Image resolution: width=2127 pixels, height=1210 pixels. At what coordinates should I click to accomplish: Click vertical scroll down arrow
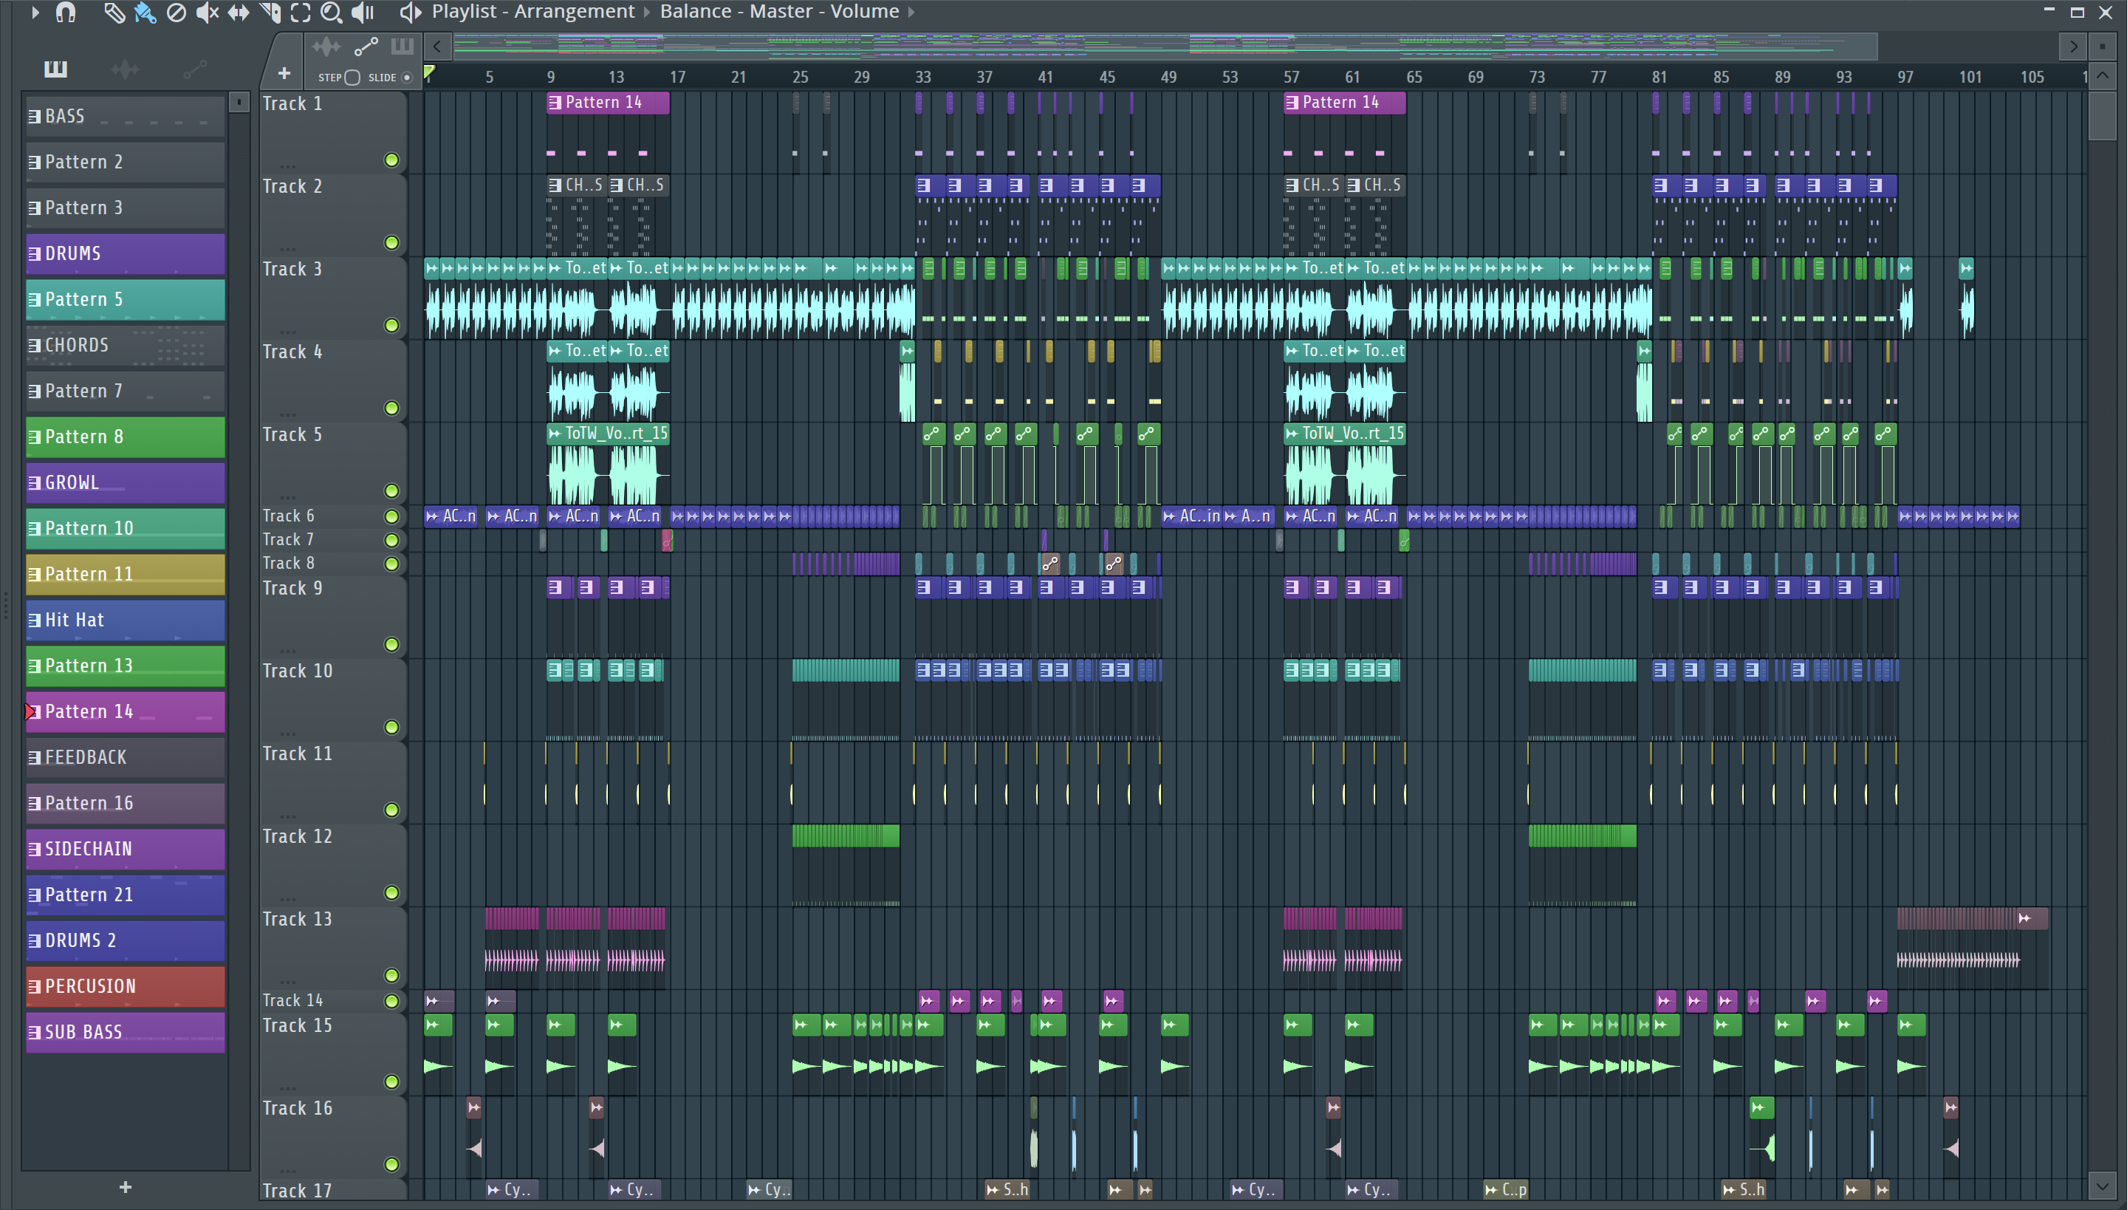click(2102, 1186)
